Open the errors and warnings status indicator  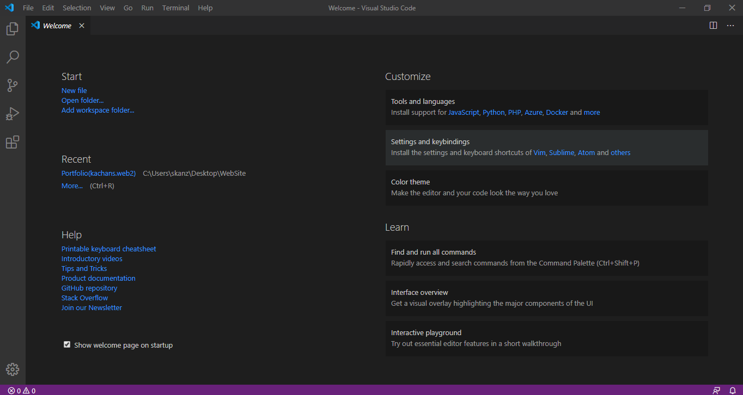tap(22, 391)
